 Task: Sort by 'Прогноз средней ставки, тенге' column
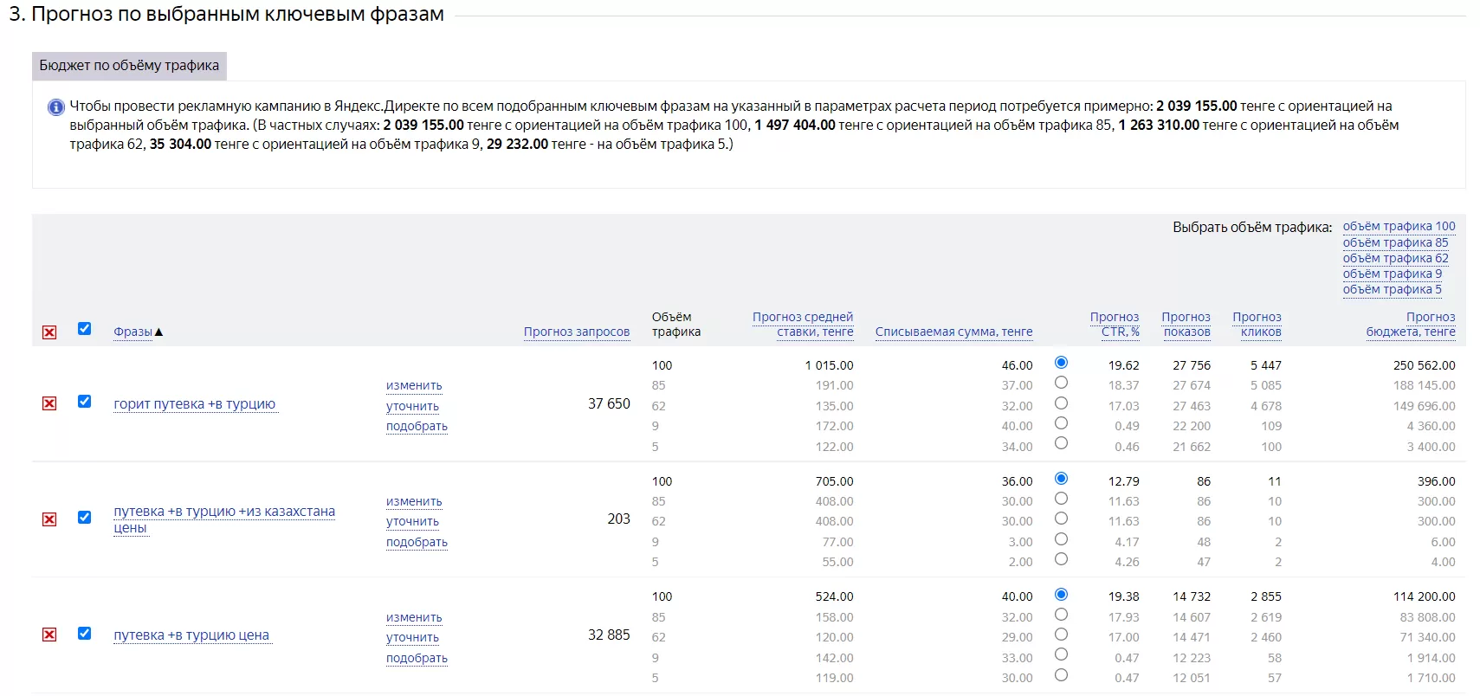[803, 325]
